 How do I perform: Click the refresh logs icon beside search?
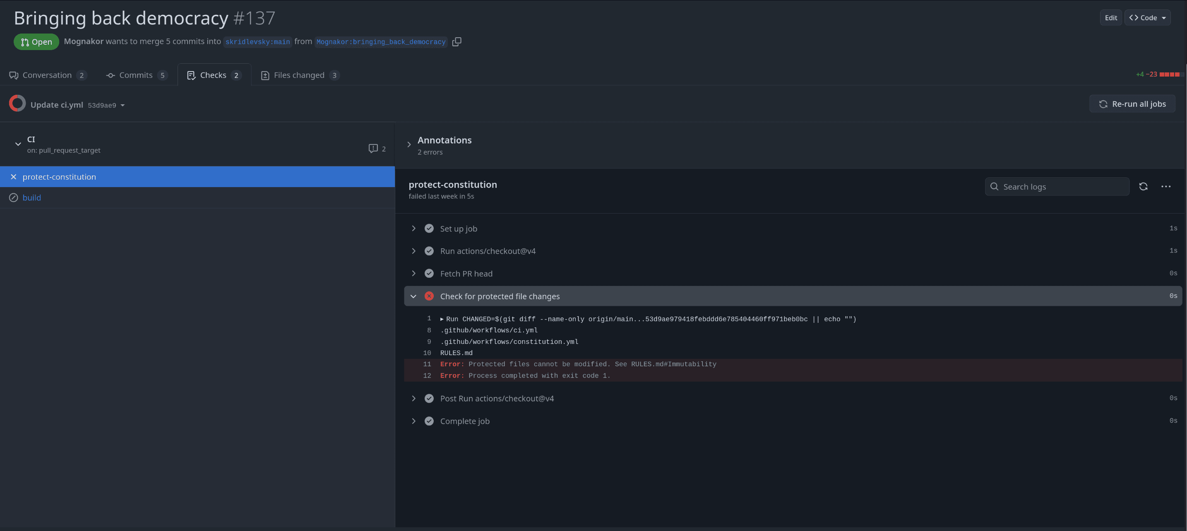pos(1144,186)
